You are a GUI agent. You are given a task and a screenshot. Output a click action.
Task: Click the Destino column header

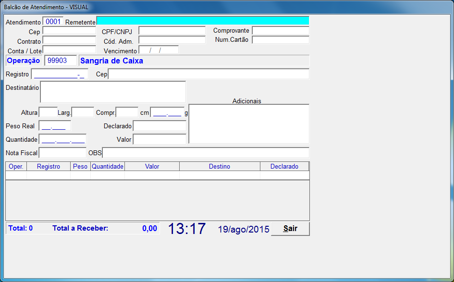coord(220,167)
